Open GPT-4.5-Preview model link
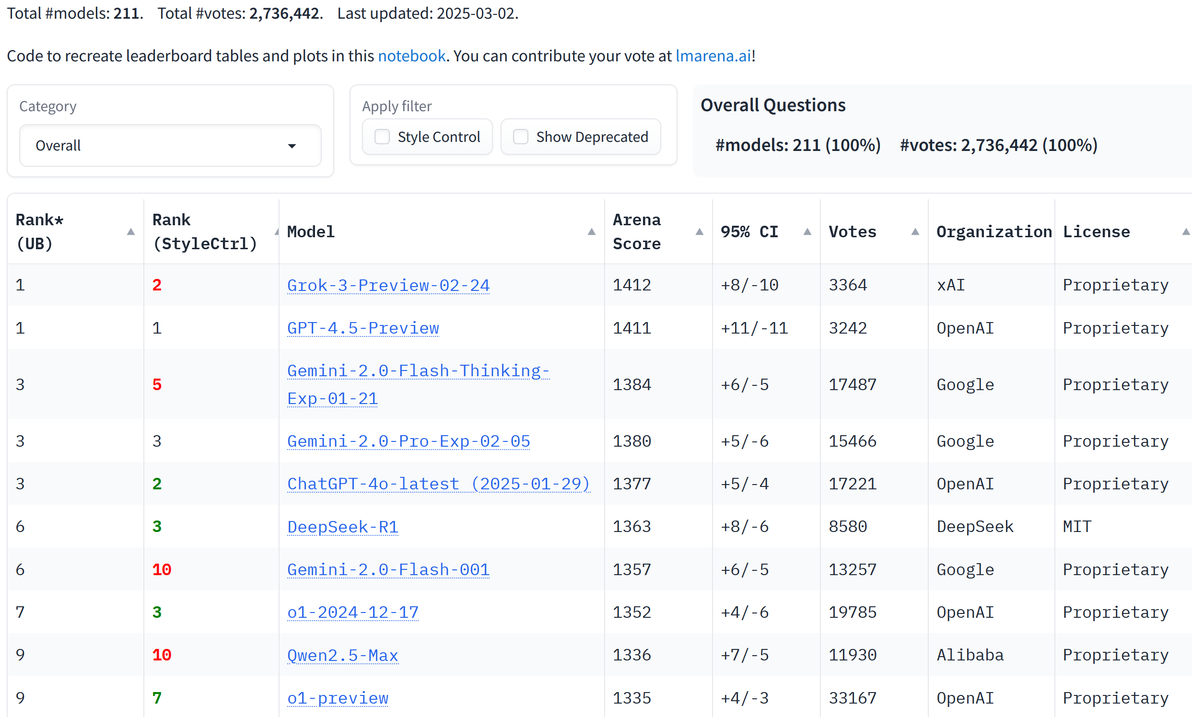The width and height of the screenshot is (1192, 717). [363, 328]
